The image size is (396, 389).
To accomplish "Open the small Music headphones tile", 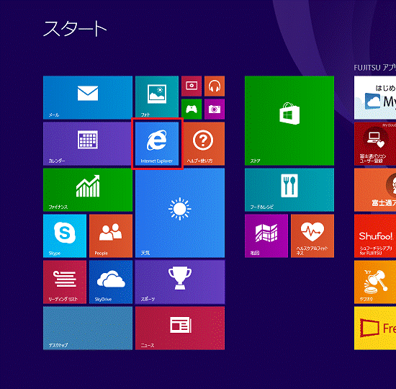I will coord(215,86).
